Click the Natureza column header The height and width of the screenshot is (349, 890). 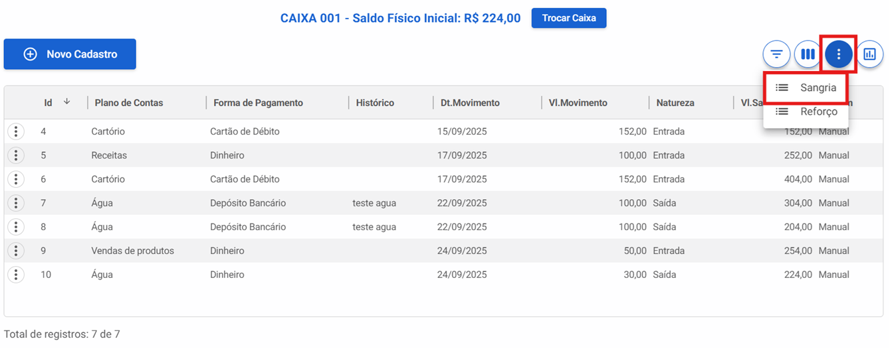tap(675, 103)
